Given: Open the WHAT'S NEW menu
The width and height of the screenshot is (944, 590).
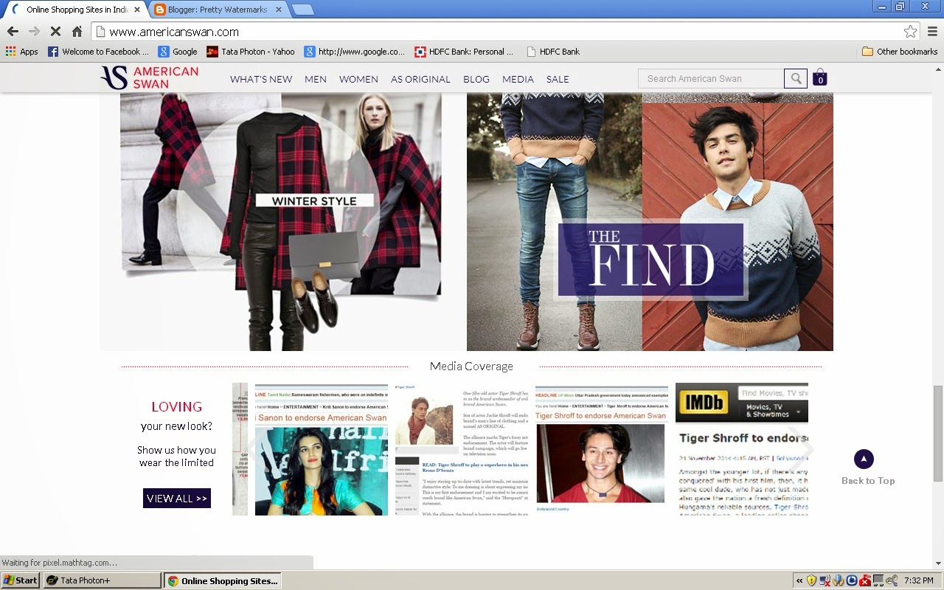Looking at the screenshot, I should click(x=261, y=79).
